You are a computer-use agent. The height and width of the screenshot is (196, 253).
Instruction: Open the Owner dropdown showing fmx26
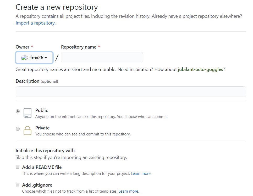[x=34, y=58]
